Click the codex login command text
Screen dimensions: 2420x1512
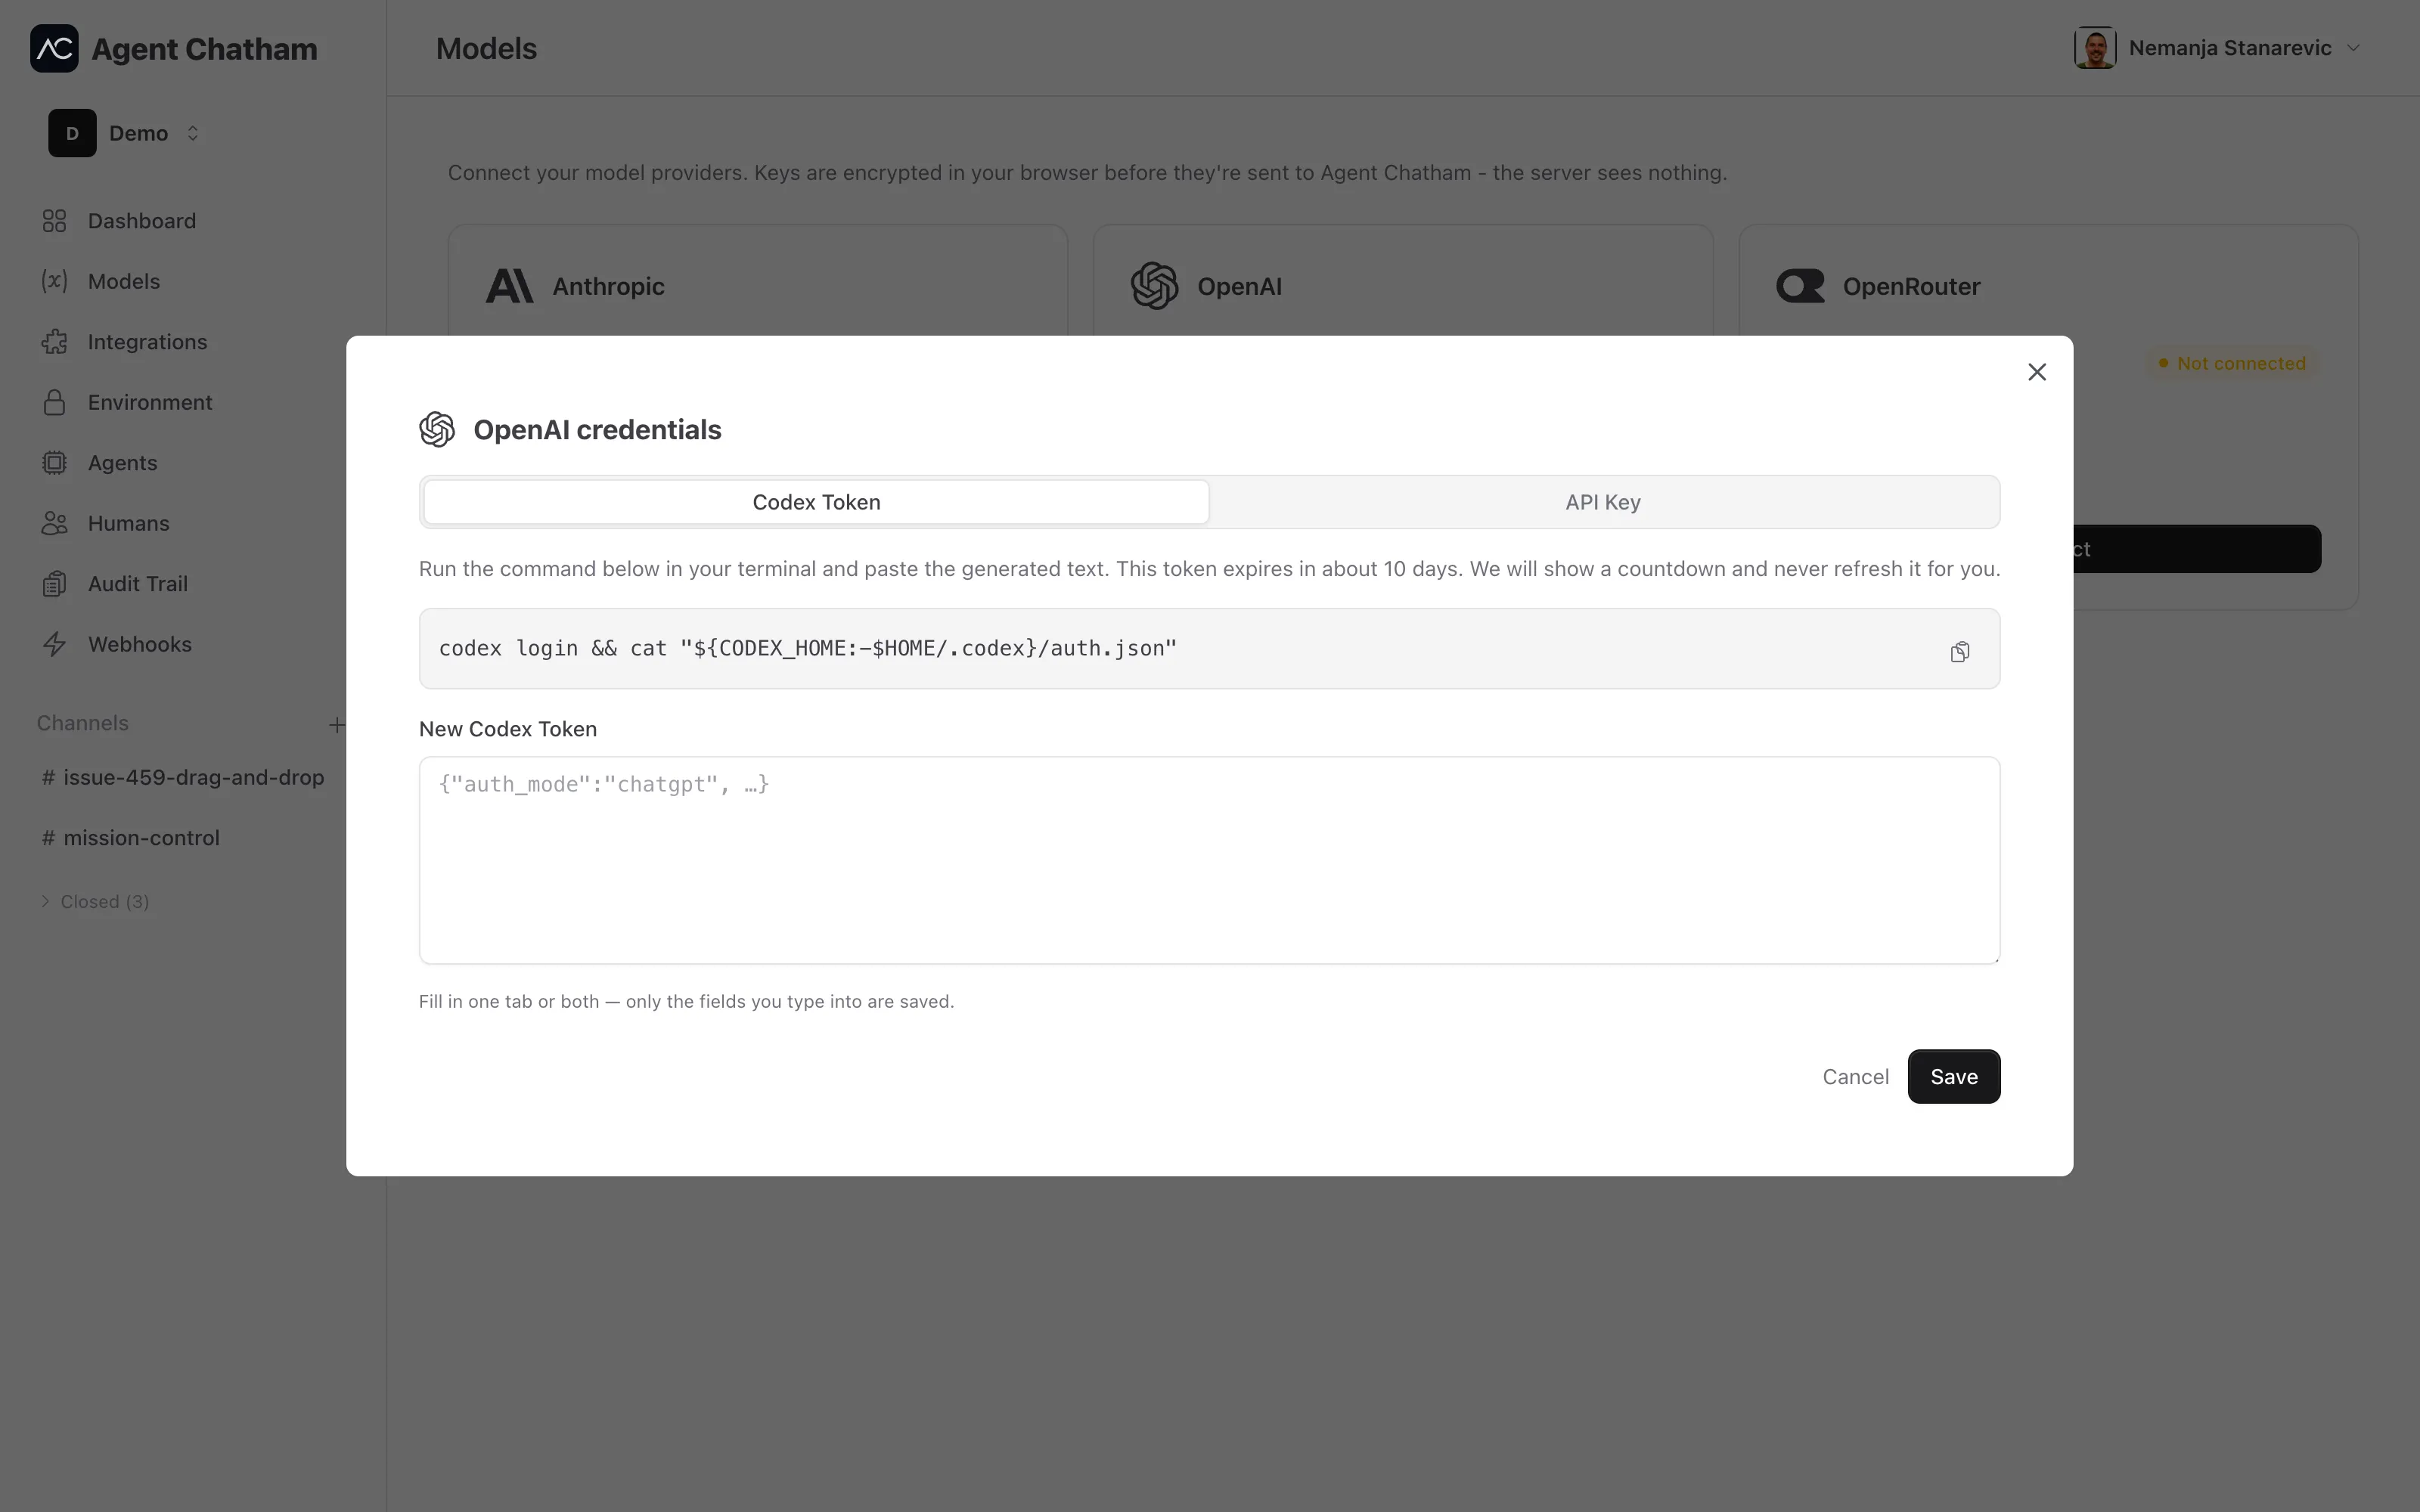coord(808,648)
